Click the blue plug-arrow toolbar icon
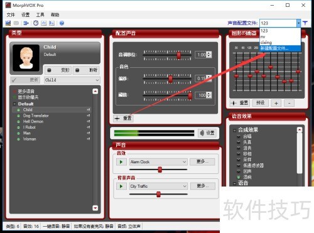The image size is (314, 233). click(26, 23)
